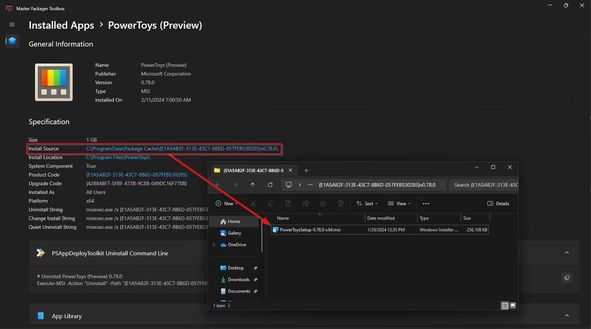Open the See more options menu
Image resolution: width=591 pixels, height=329 pixels.
pyautogui.click(x=426, y=203)
